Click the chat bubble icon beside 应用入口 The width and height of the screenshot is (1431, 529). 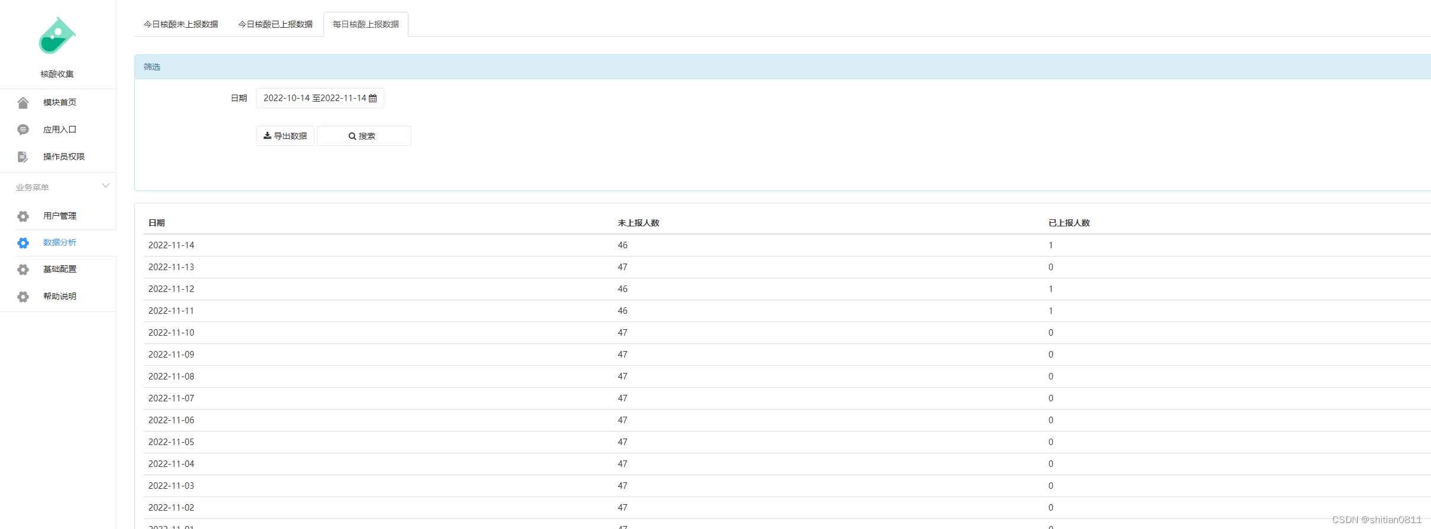23,130
